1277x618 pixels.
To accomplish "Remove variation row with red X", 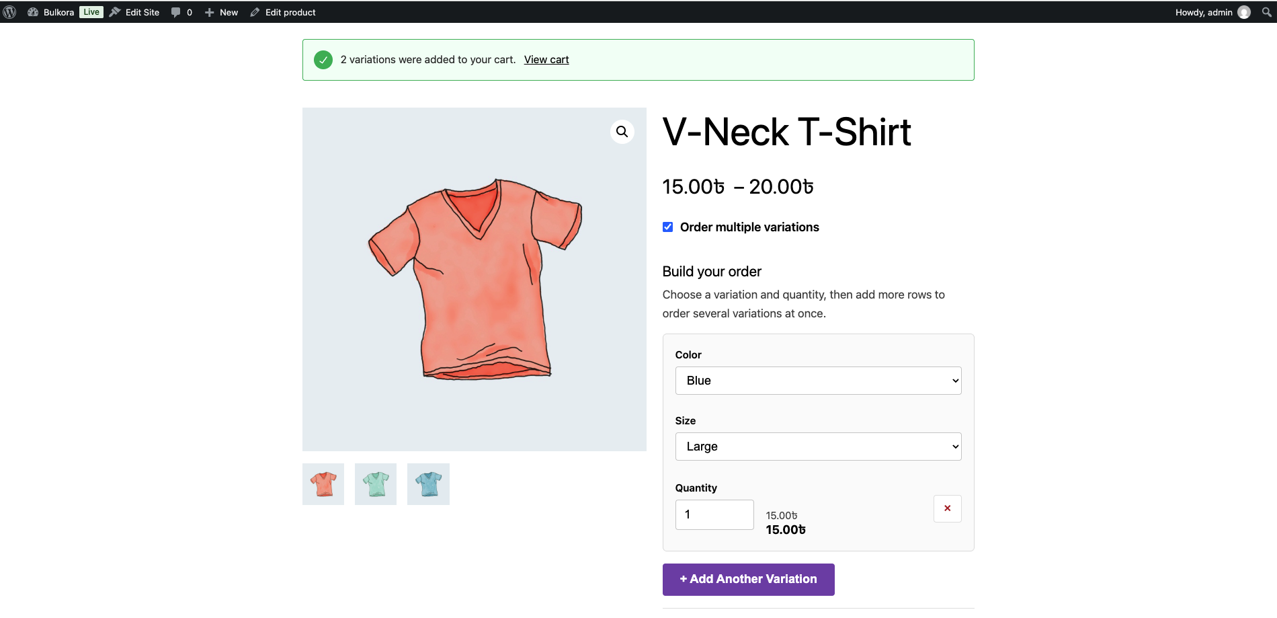I will pyautogui.click(x=948, y=508).
